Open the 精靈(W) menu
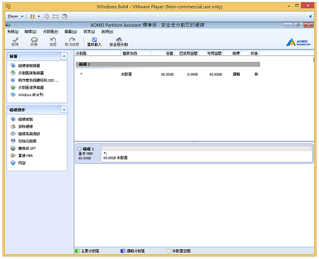This screenshot has height=259, width=319. click(71, 31)
